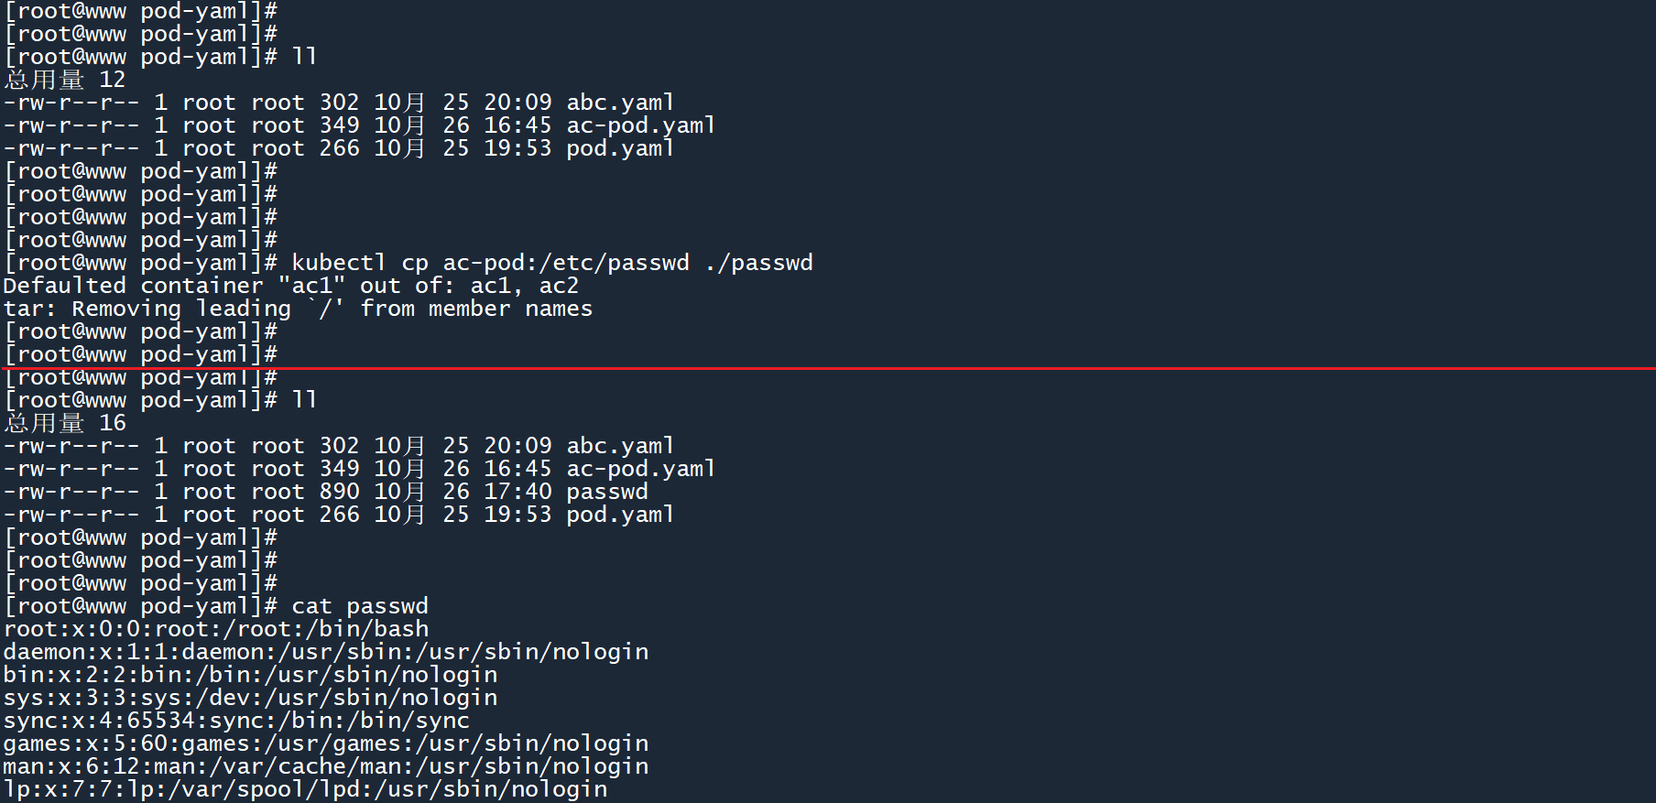Click the lp:x:7:7 passwd entry line

(x=305, y=789)
